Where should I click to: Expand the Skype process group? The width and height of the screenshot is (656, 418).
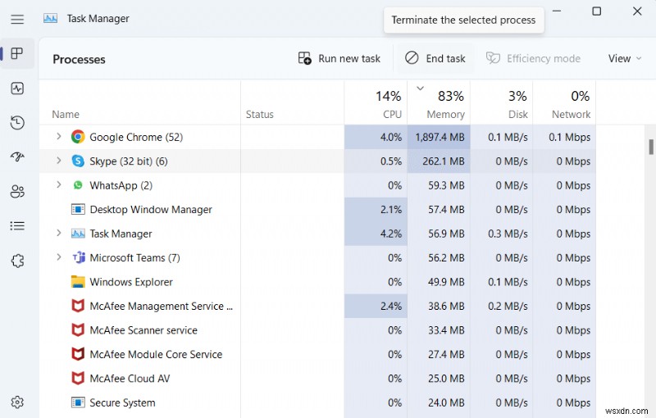pyautogui.click(x=58, y=161)
